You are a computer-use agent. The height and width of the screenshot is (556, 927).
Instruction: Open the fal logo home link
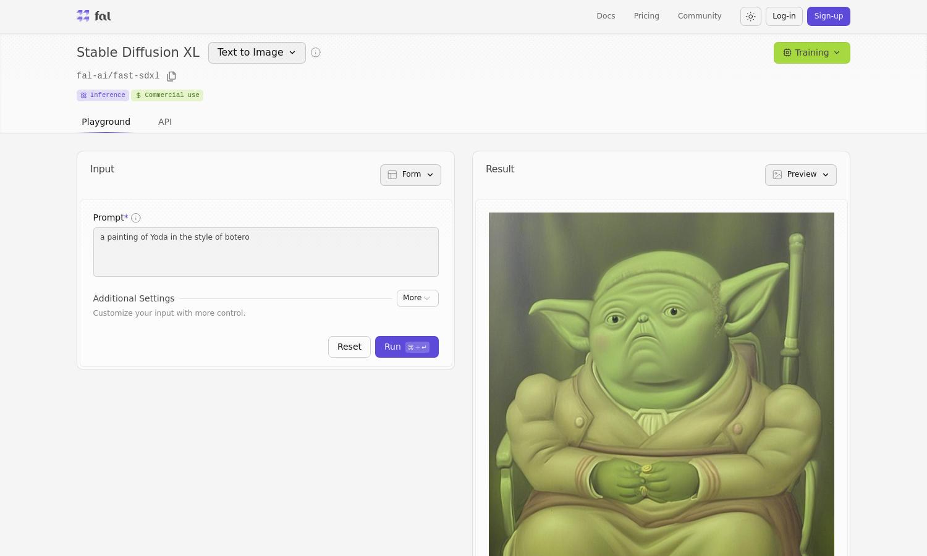coord(94,16)
